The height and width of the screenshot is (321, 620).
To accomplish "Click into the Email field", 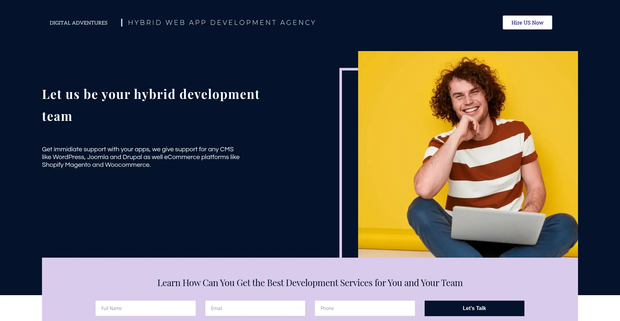I will pyautogui.click(x=255, y=308).
